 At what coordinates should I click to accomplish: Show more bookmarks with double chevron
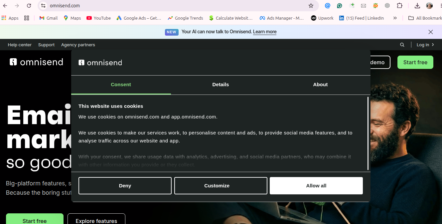(395, 18)
